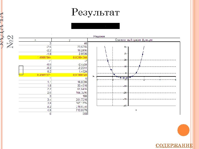The image size is (199, 149).
Task: Click the x value 3,4 cell
Action: pyautogui.click(x=35, y=100)
